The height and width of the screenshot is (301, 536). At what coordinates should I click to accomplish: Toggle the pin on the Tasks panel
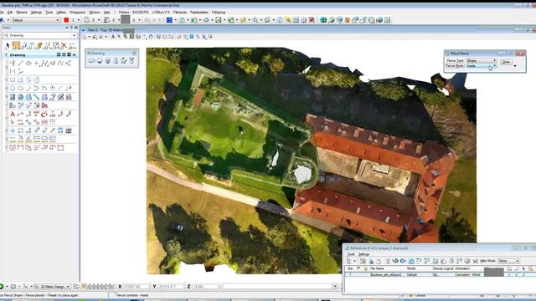(x=71, y=28)
